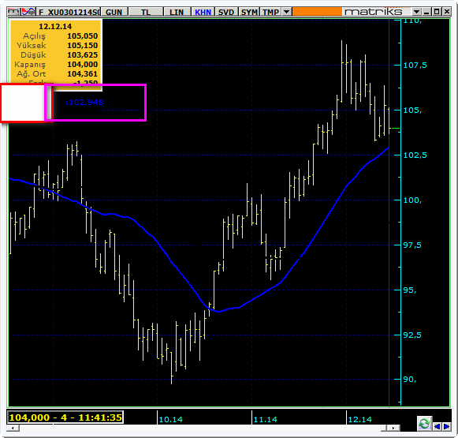
Task: Toggle the KHN mode button
Action: (203, 12)
